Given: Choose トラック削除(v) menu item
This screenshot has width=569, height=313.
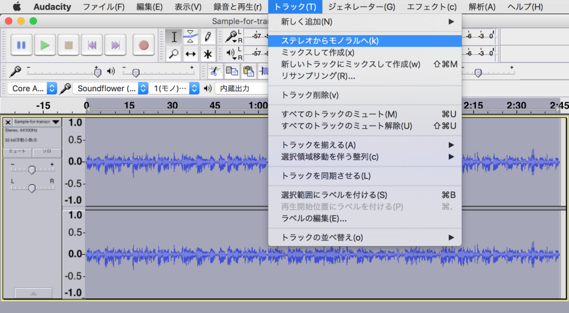Looking at the screenshot, I should pos(365,95).
